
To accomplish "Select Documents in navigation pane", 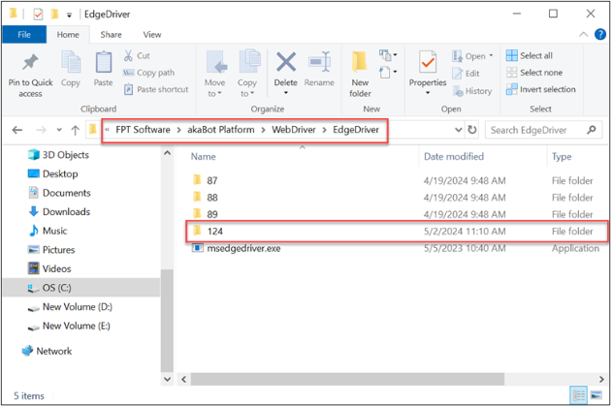I will pos(59,193).
